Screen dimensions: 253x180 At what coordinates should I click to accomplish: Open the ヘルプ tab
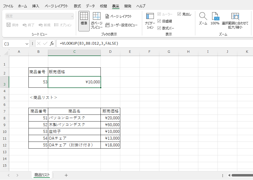[141, 6]
